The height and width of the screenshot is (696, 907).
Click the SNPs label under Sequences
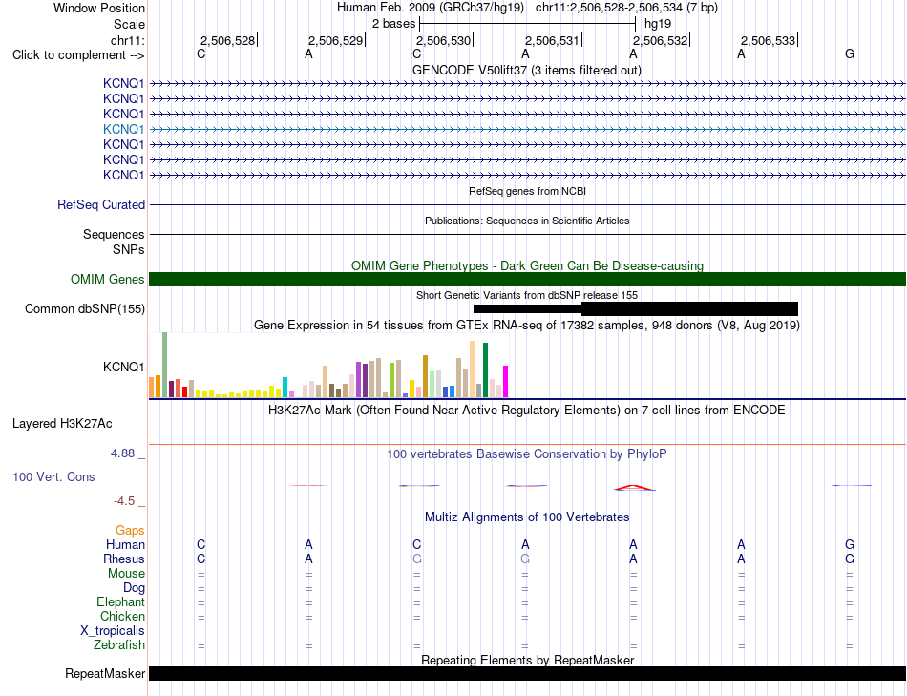tap(129, 249)
